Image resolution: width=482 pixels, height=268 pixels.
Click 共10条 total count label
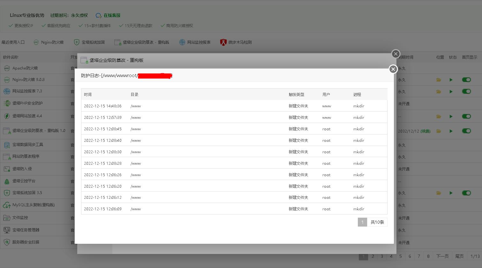pos(377,222)
